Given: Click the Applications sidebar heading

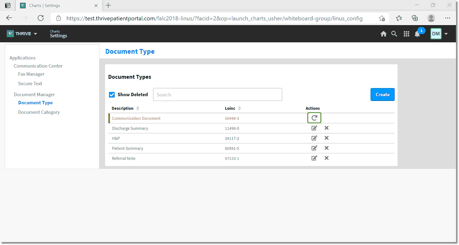Looking at the screenshot, I should point(23,58).
